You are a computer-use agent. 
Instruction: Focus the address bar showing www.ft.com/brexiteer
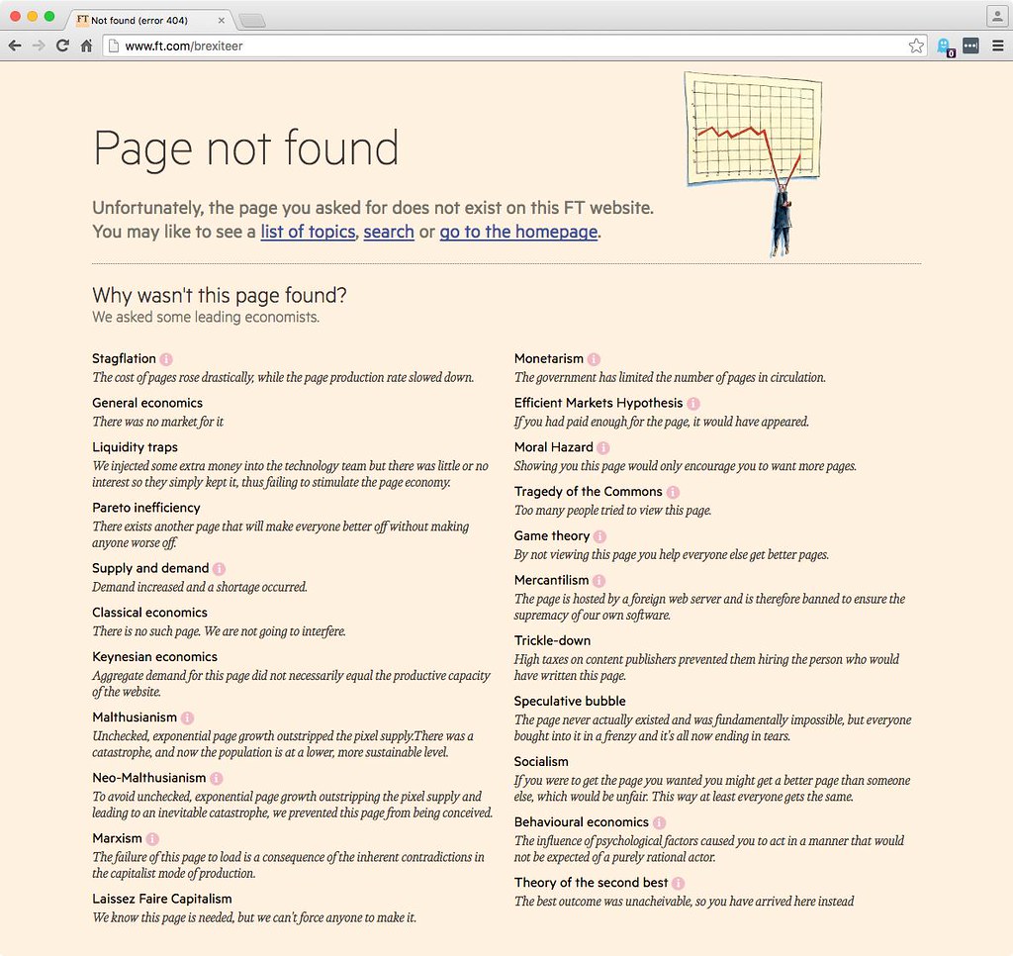pos(514,46)
